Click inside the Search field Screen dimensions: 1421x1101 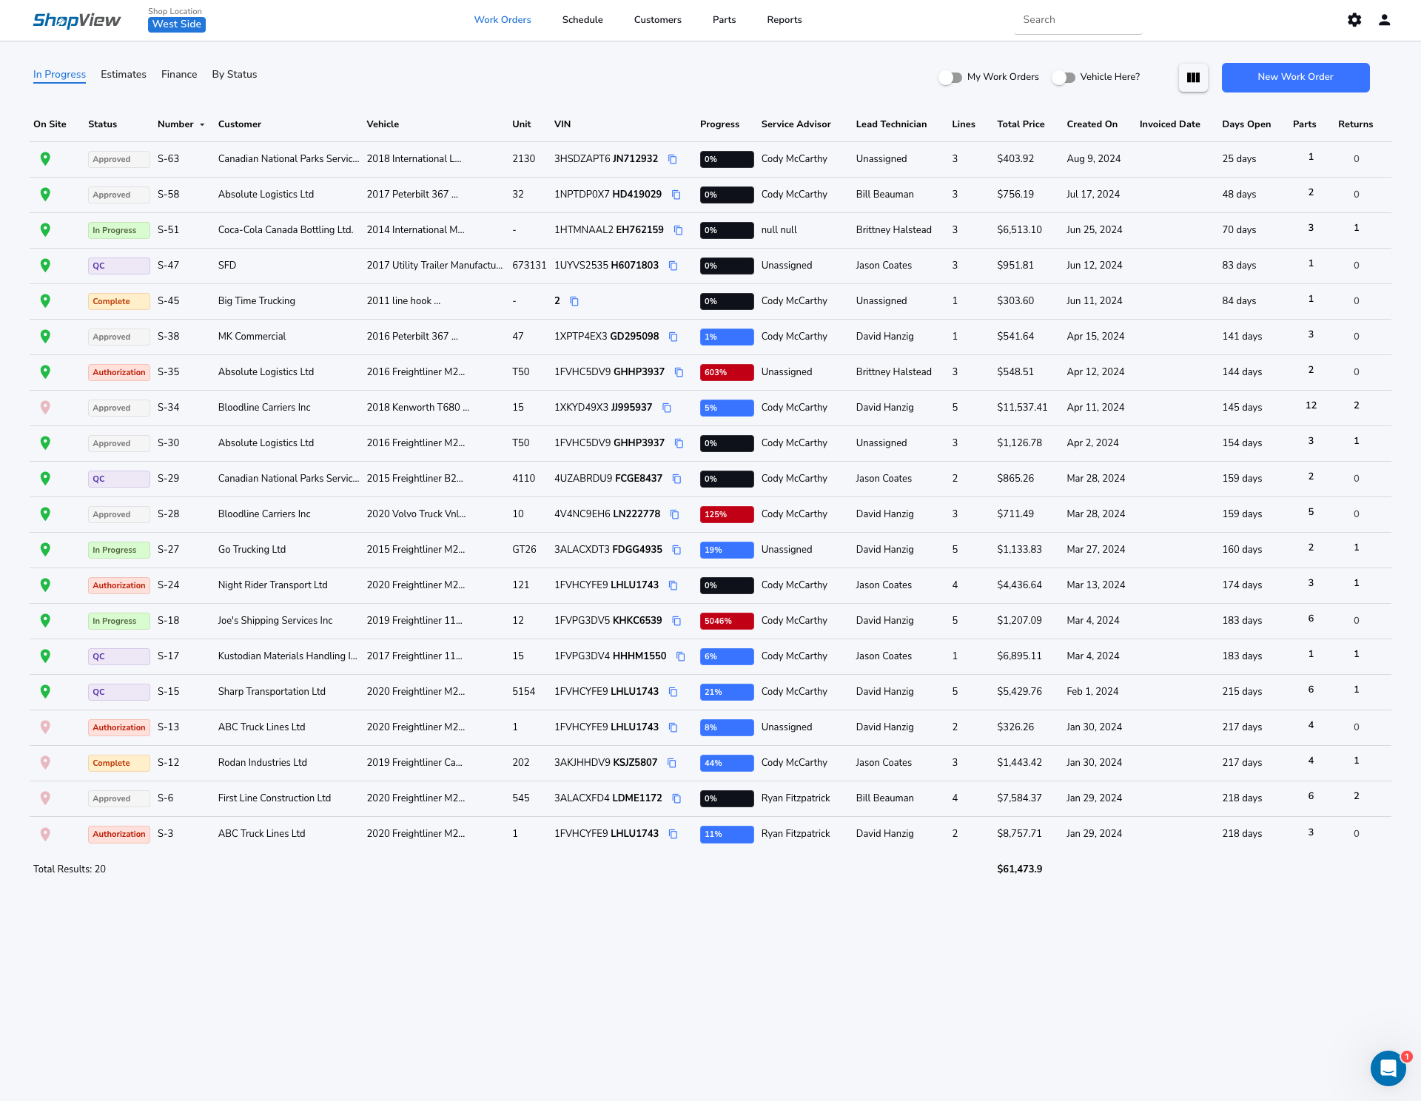pyautogui.click(x=1078, y=20)
